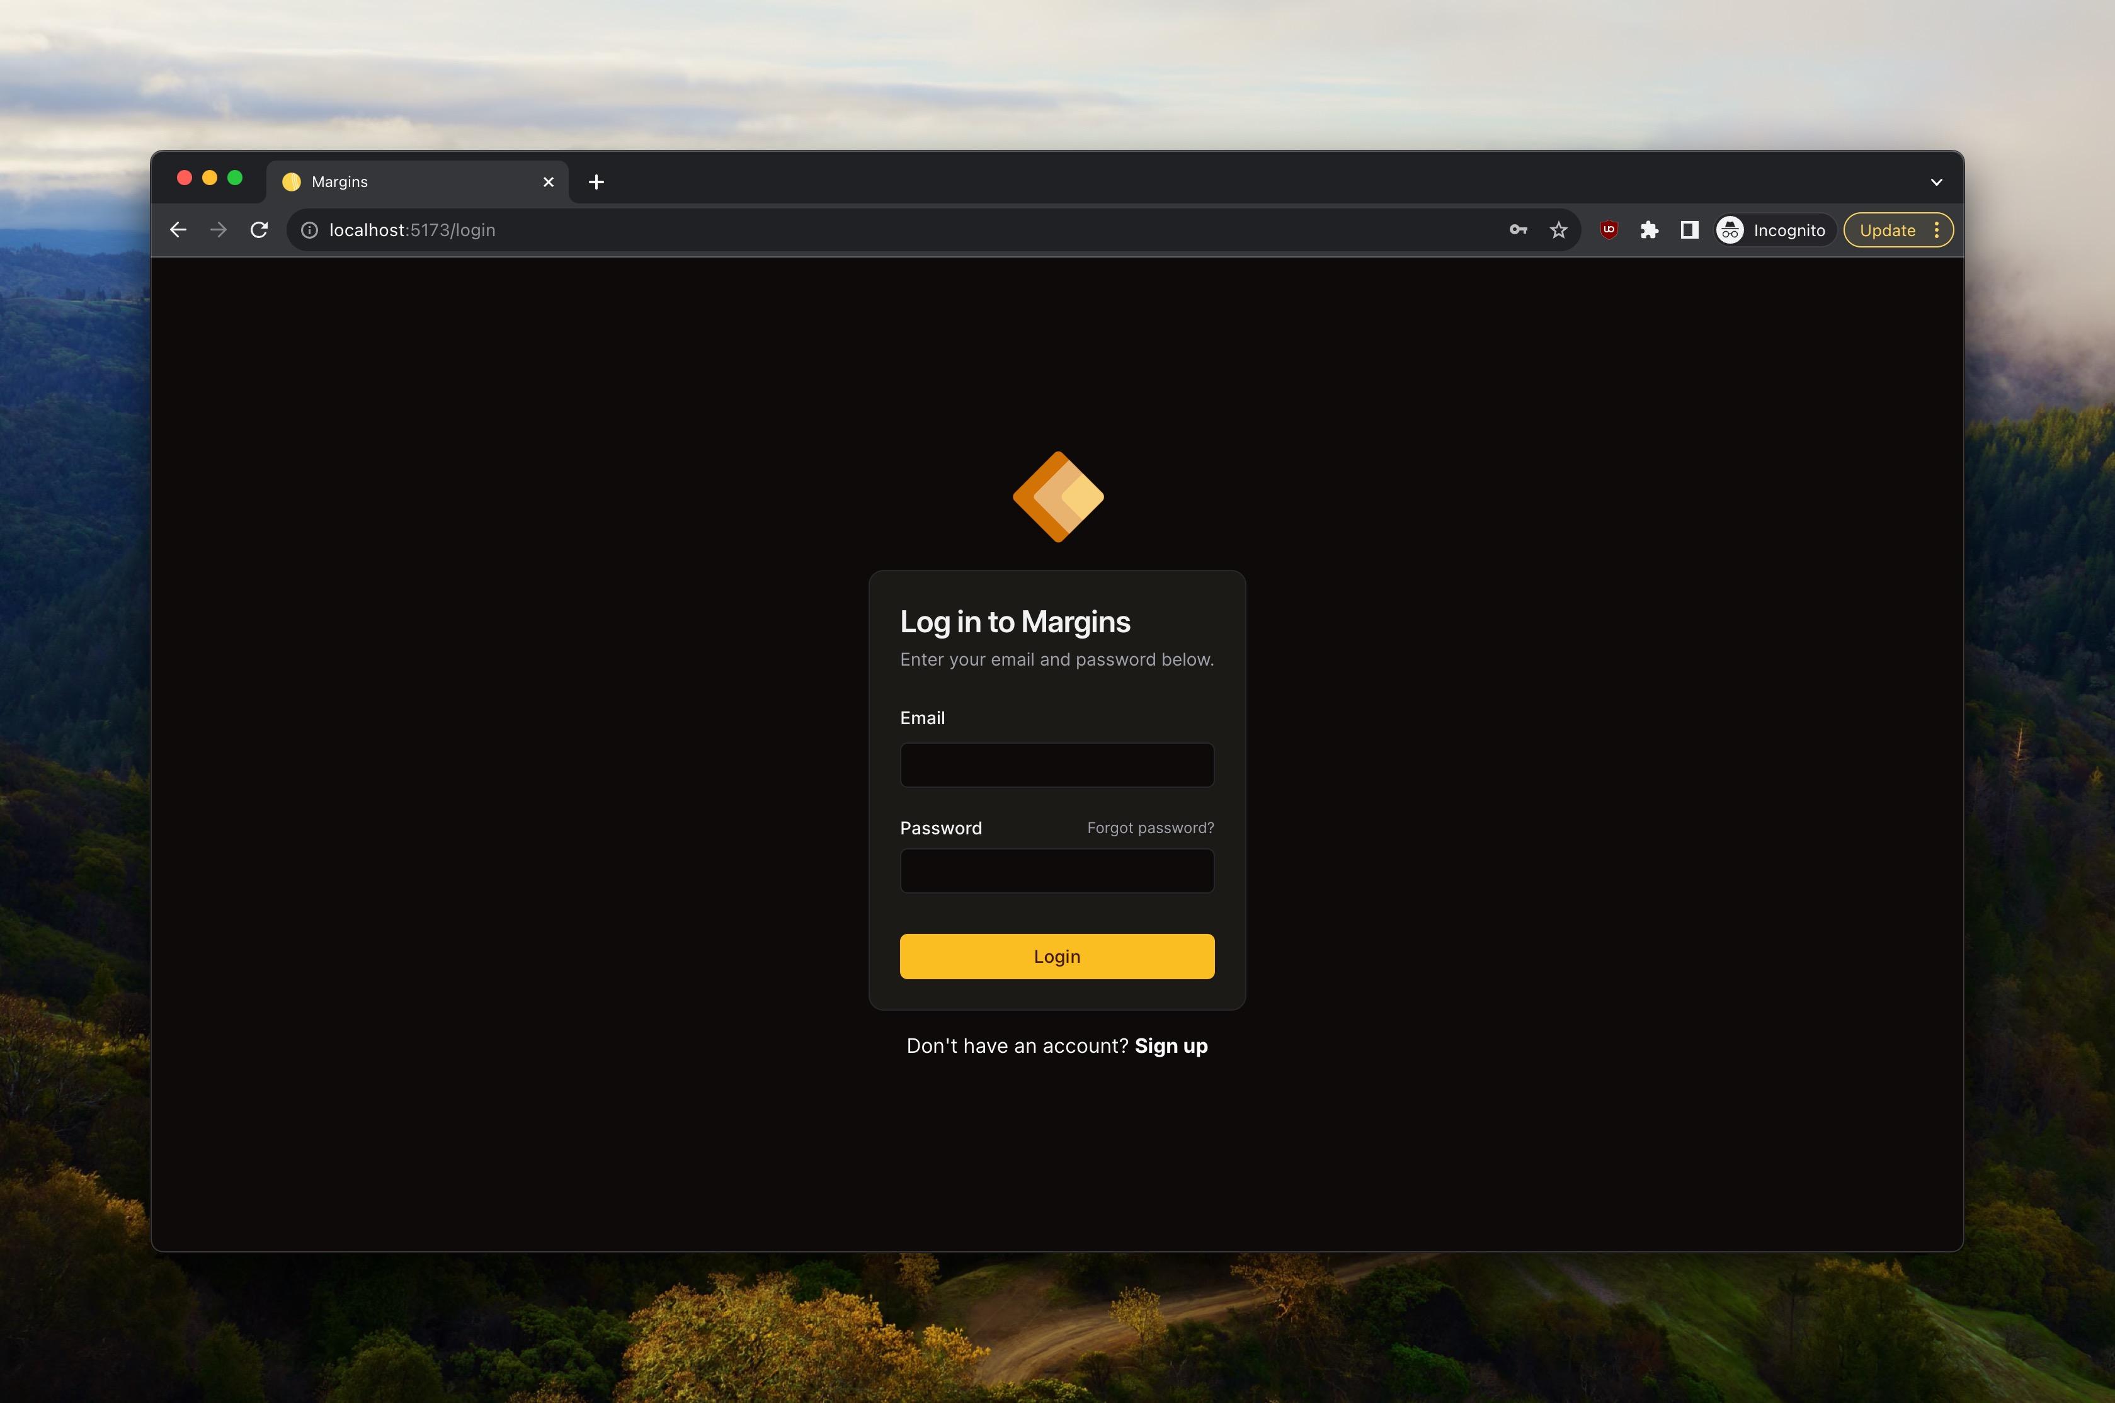Click the browser back navigation arrow
The width and height of the screenshot is (2115, 1403).
178,230
